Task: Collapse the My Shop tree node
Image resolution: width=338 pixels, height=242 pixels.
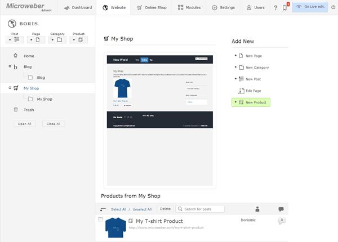Action: tap(10, 88)
